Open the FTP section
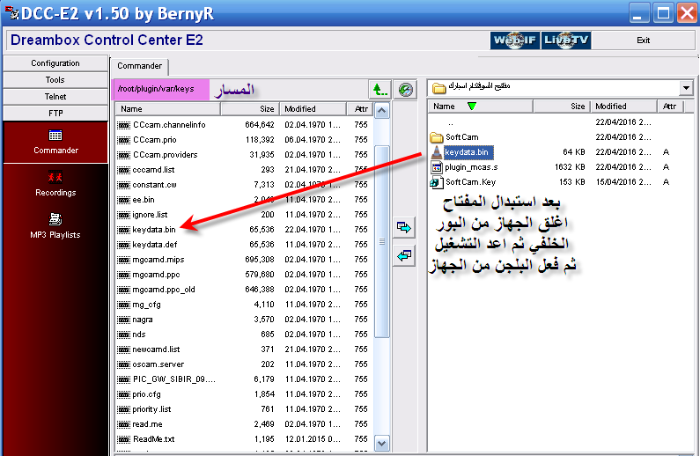The width and height of the screenshot is (700, 456). click(55, 113)
